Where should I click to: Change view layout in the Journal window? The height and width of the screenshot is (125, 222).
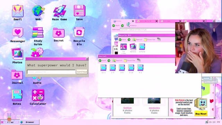point(139,60)
